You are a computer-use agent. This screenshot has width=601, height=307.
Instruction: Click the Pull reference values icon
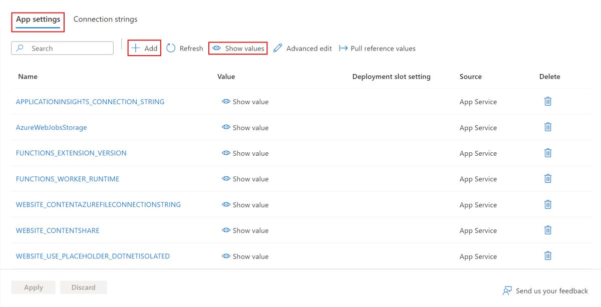point(344,48)
